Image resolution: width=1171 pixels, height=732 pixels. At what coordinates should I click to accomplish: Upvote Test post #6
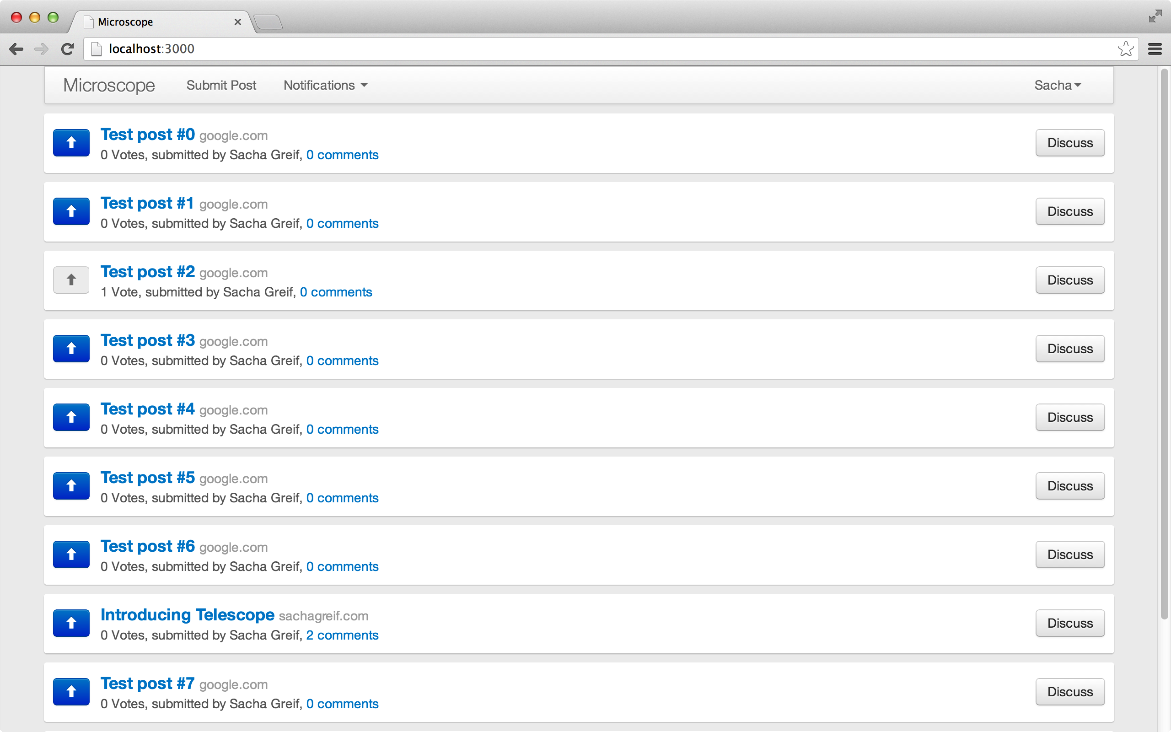(x=71, y=554)
